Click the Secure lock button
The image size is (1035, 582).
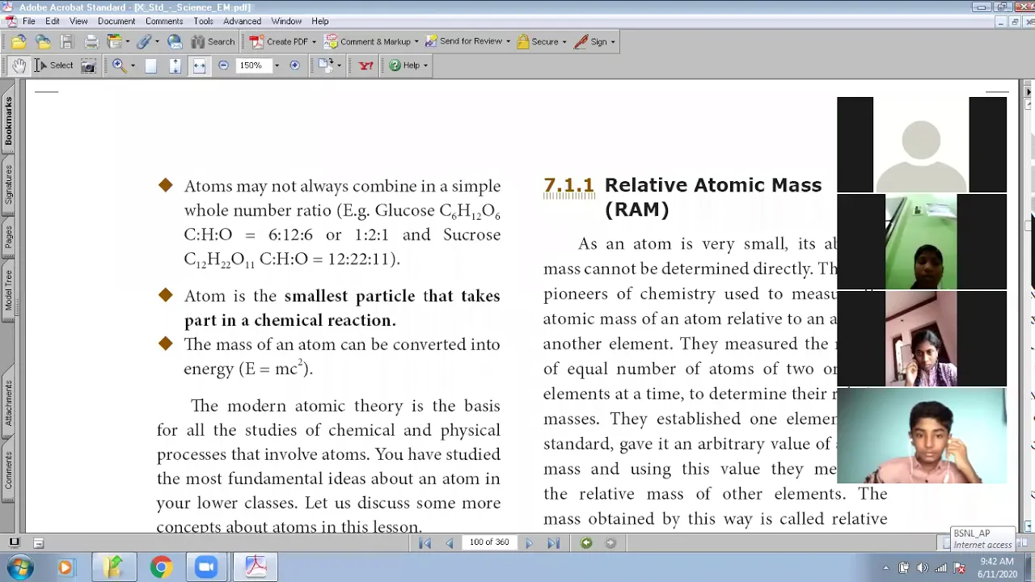538,41
